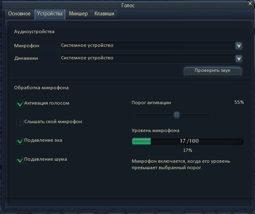Click the Микрофон device field
The image size is (255, 214).
click(152, 46)
